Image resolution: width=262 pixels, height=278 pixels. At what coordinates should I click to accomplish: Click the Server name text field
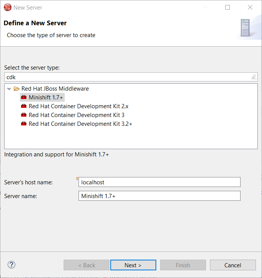[x=159, y=196]
